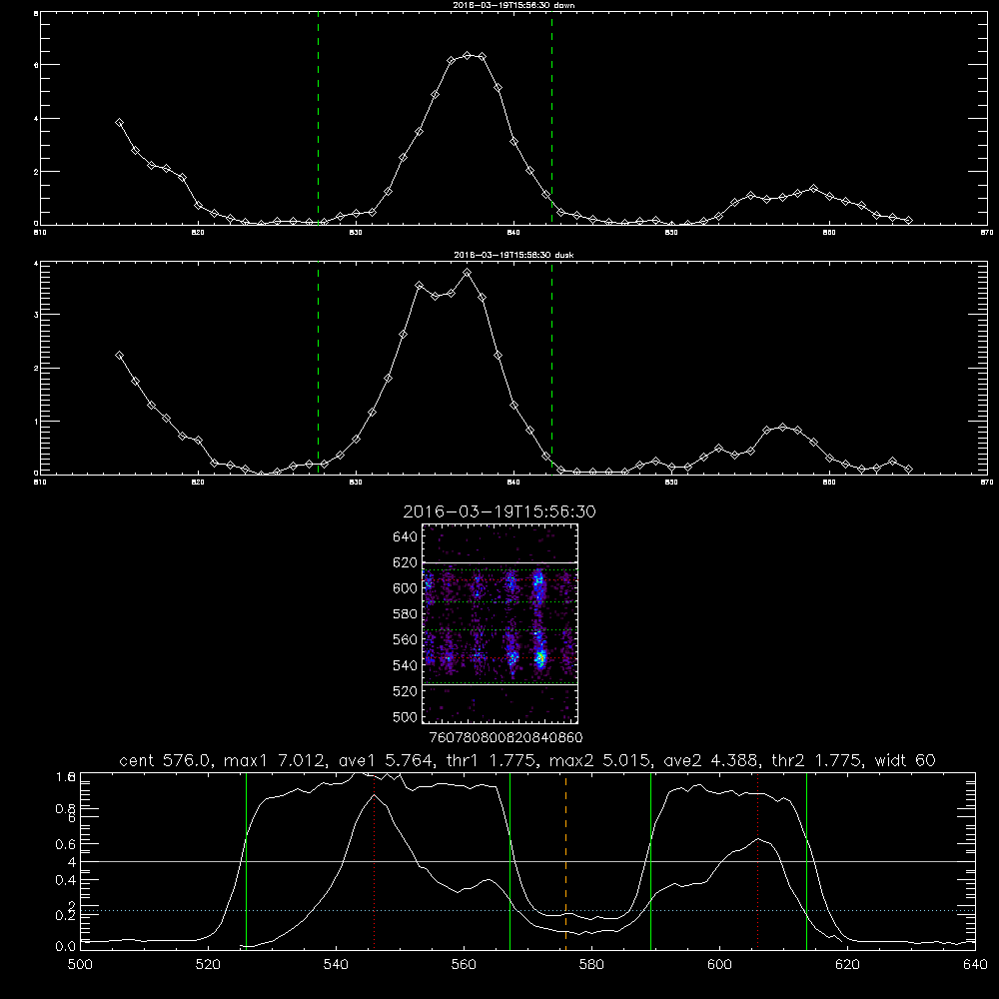Click the cyan dotted threshold line in bottom plot
Screen dimensions: 999x999
[527, 910]
